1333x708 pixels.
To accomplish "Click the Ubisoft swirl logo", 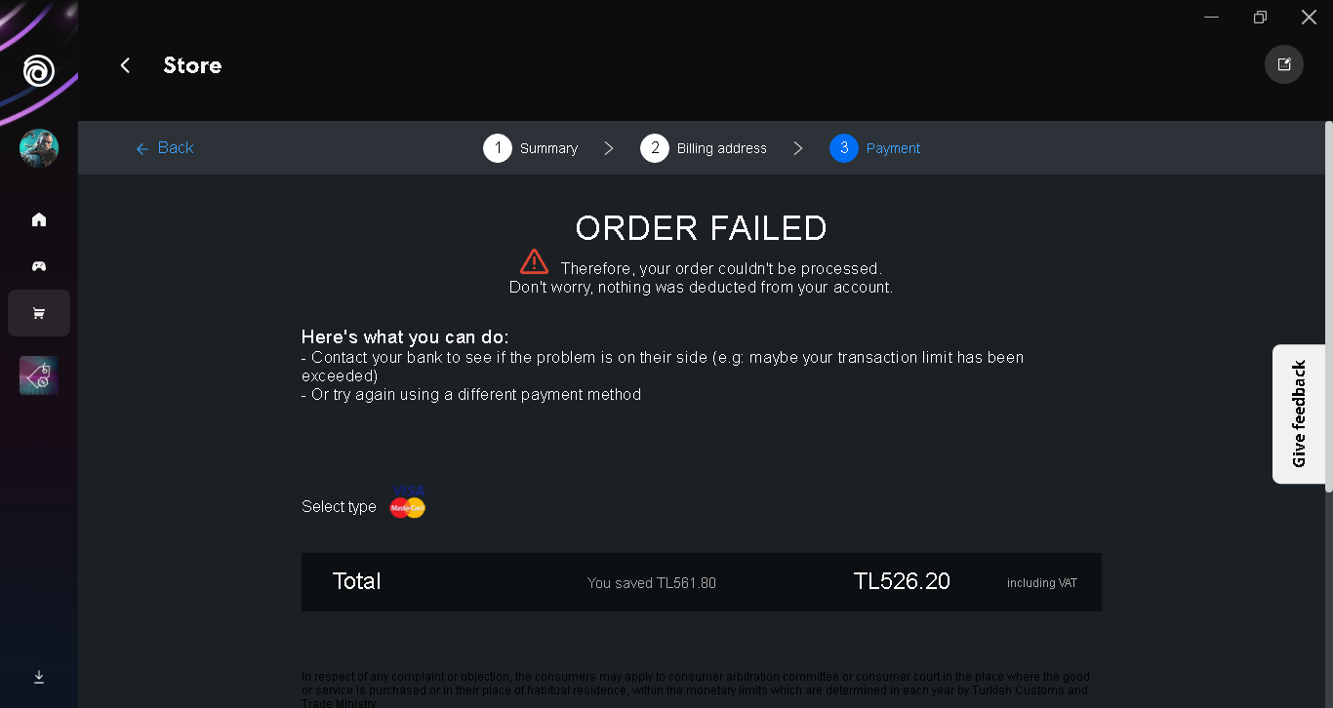I will coord(39,70).
